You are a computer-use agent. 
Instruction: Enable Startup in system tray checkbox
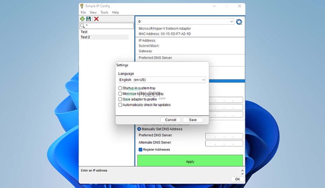[120, 88]
